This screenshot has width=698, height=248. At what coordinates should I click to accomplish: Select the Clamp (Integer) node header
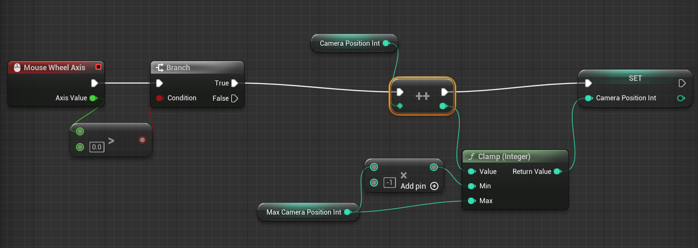[515, 157]
